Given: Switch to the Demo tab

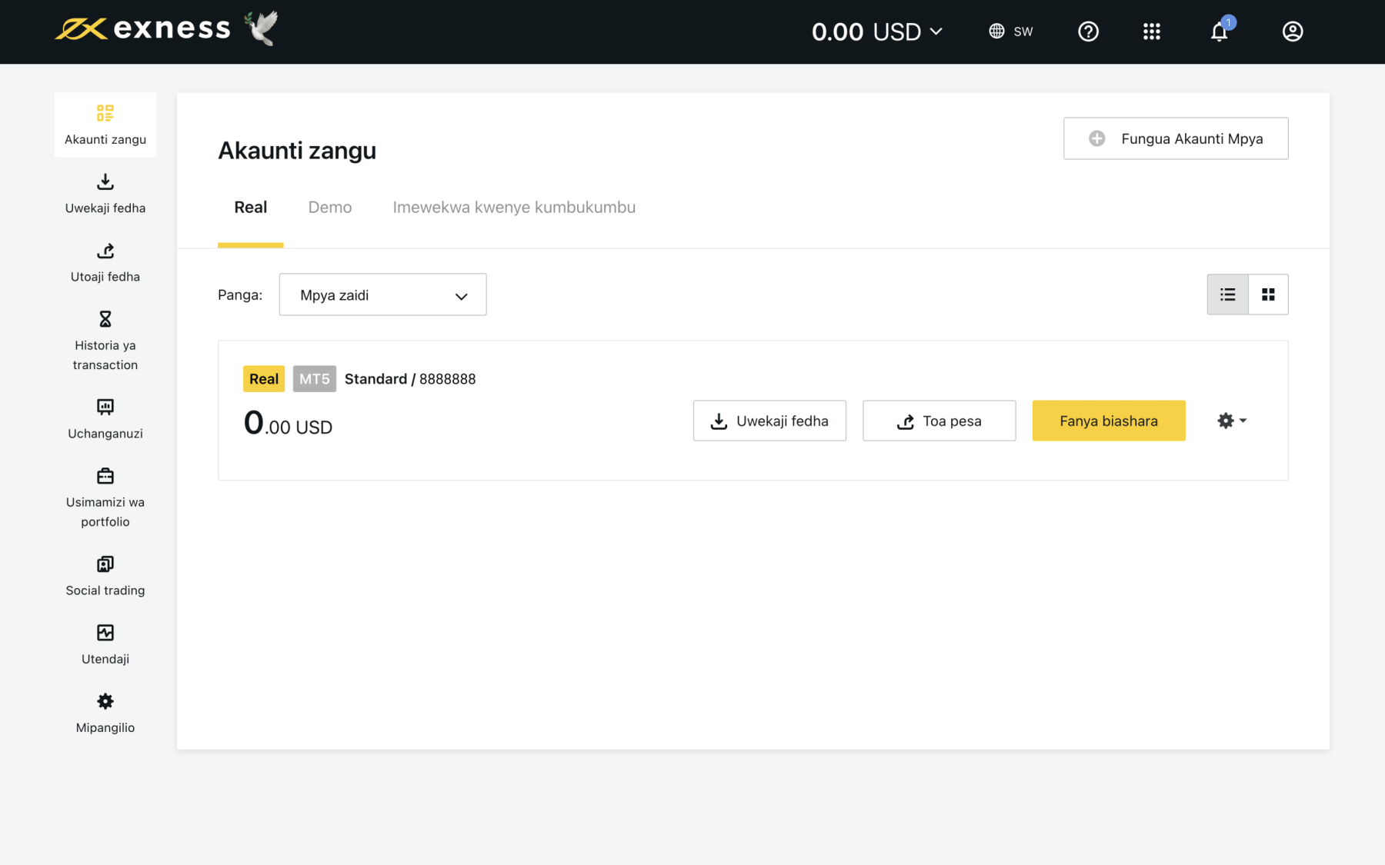Looking at the screenshot, I should point(330,207).
